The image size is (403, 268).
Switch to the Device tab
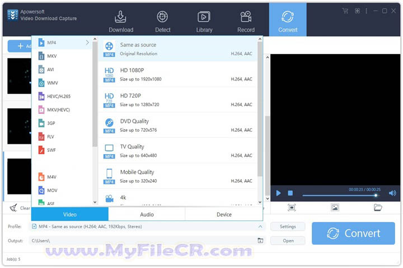pyautogui.click(x=224, y=214)
